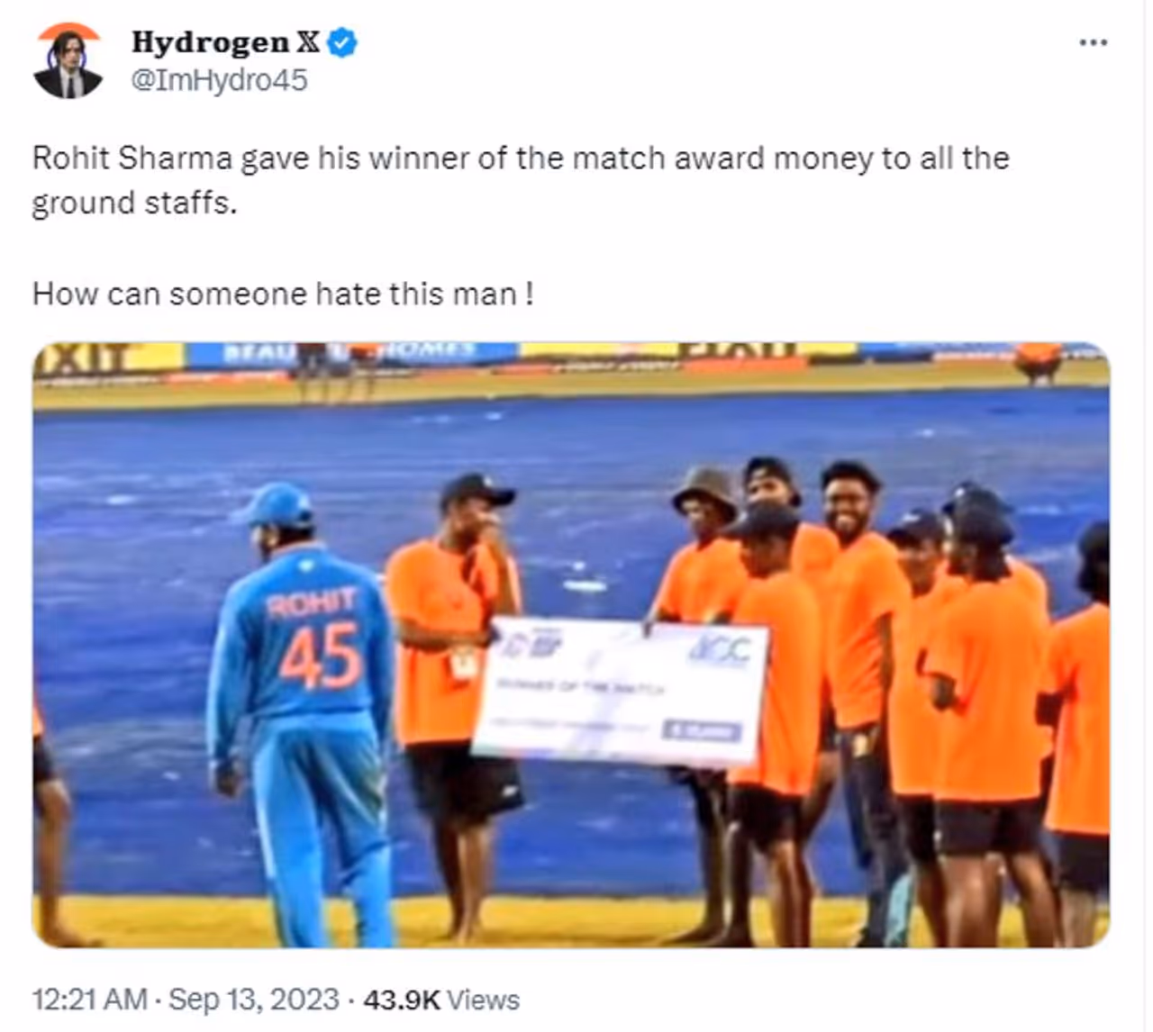Open the Sep 13, 2023 date link
This screenshot has width=1153, height=1032.
254,1000
